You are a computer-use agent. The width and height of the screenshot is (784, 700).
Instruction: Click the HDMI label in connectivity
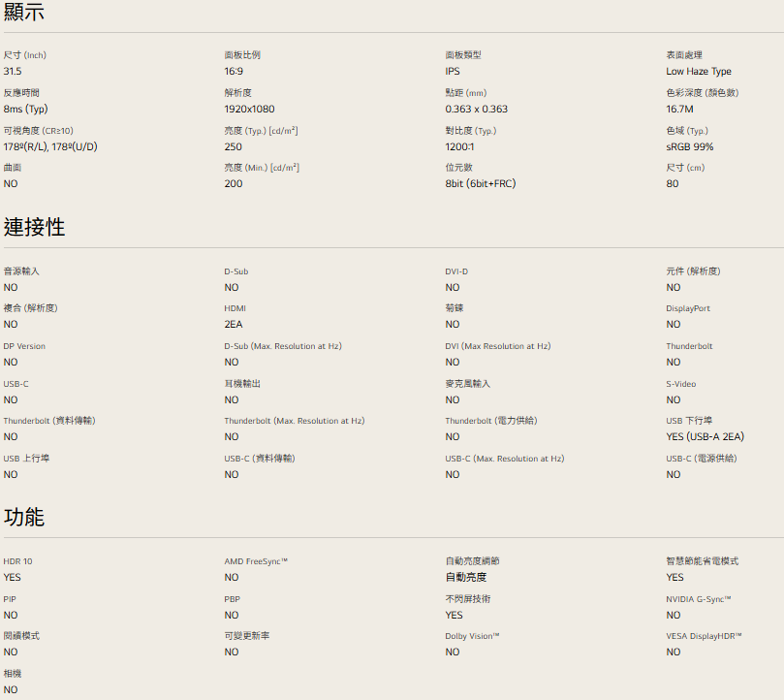[235, 308]
